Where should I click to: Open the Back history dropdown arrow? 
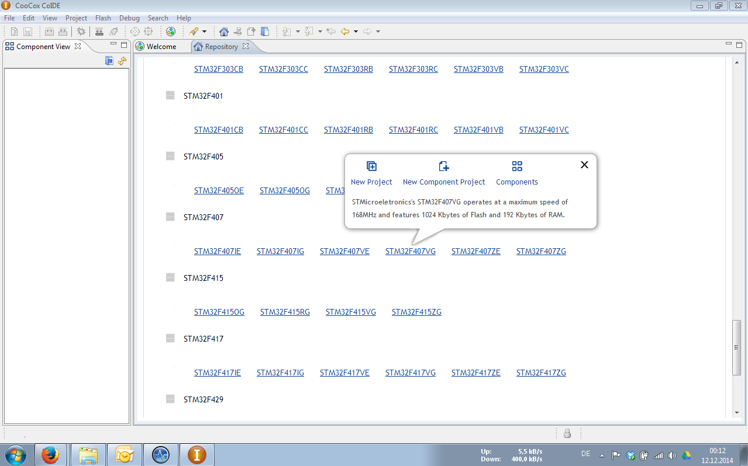(356, 32)
